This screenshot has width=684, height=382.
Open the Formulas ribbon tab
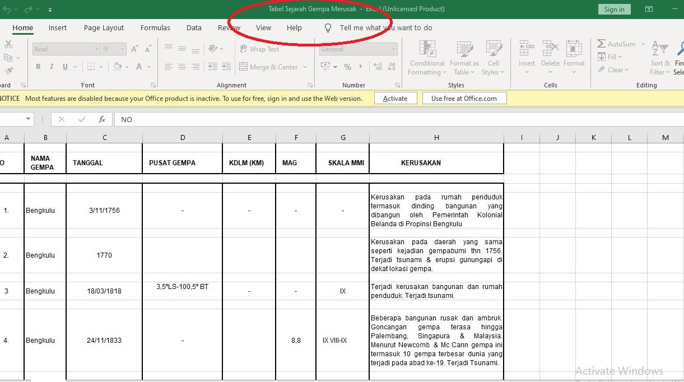click(155, 28)
